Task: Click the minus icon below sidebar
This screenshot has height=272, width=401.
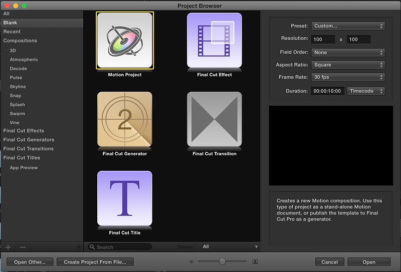Action: [23, 247]
